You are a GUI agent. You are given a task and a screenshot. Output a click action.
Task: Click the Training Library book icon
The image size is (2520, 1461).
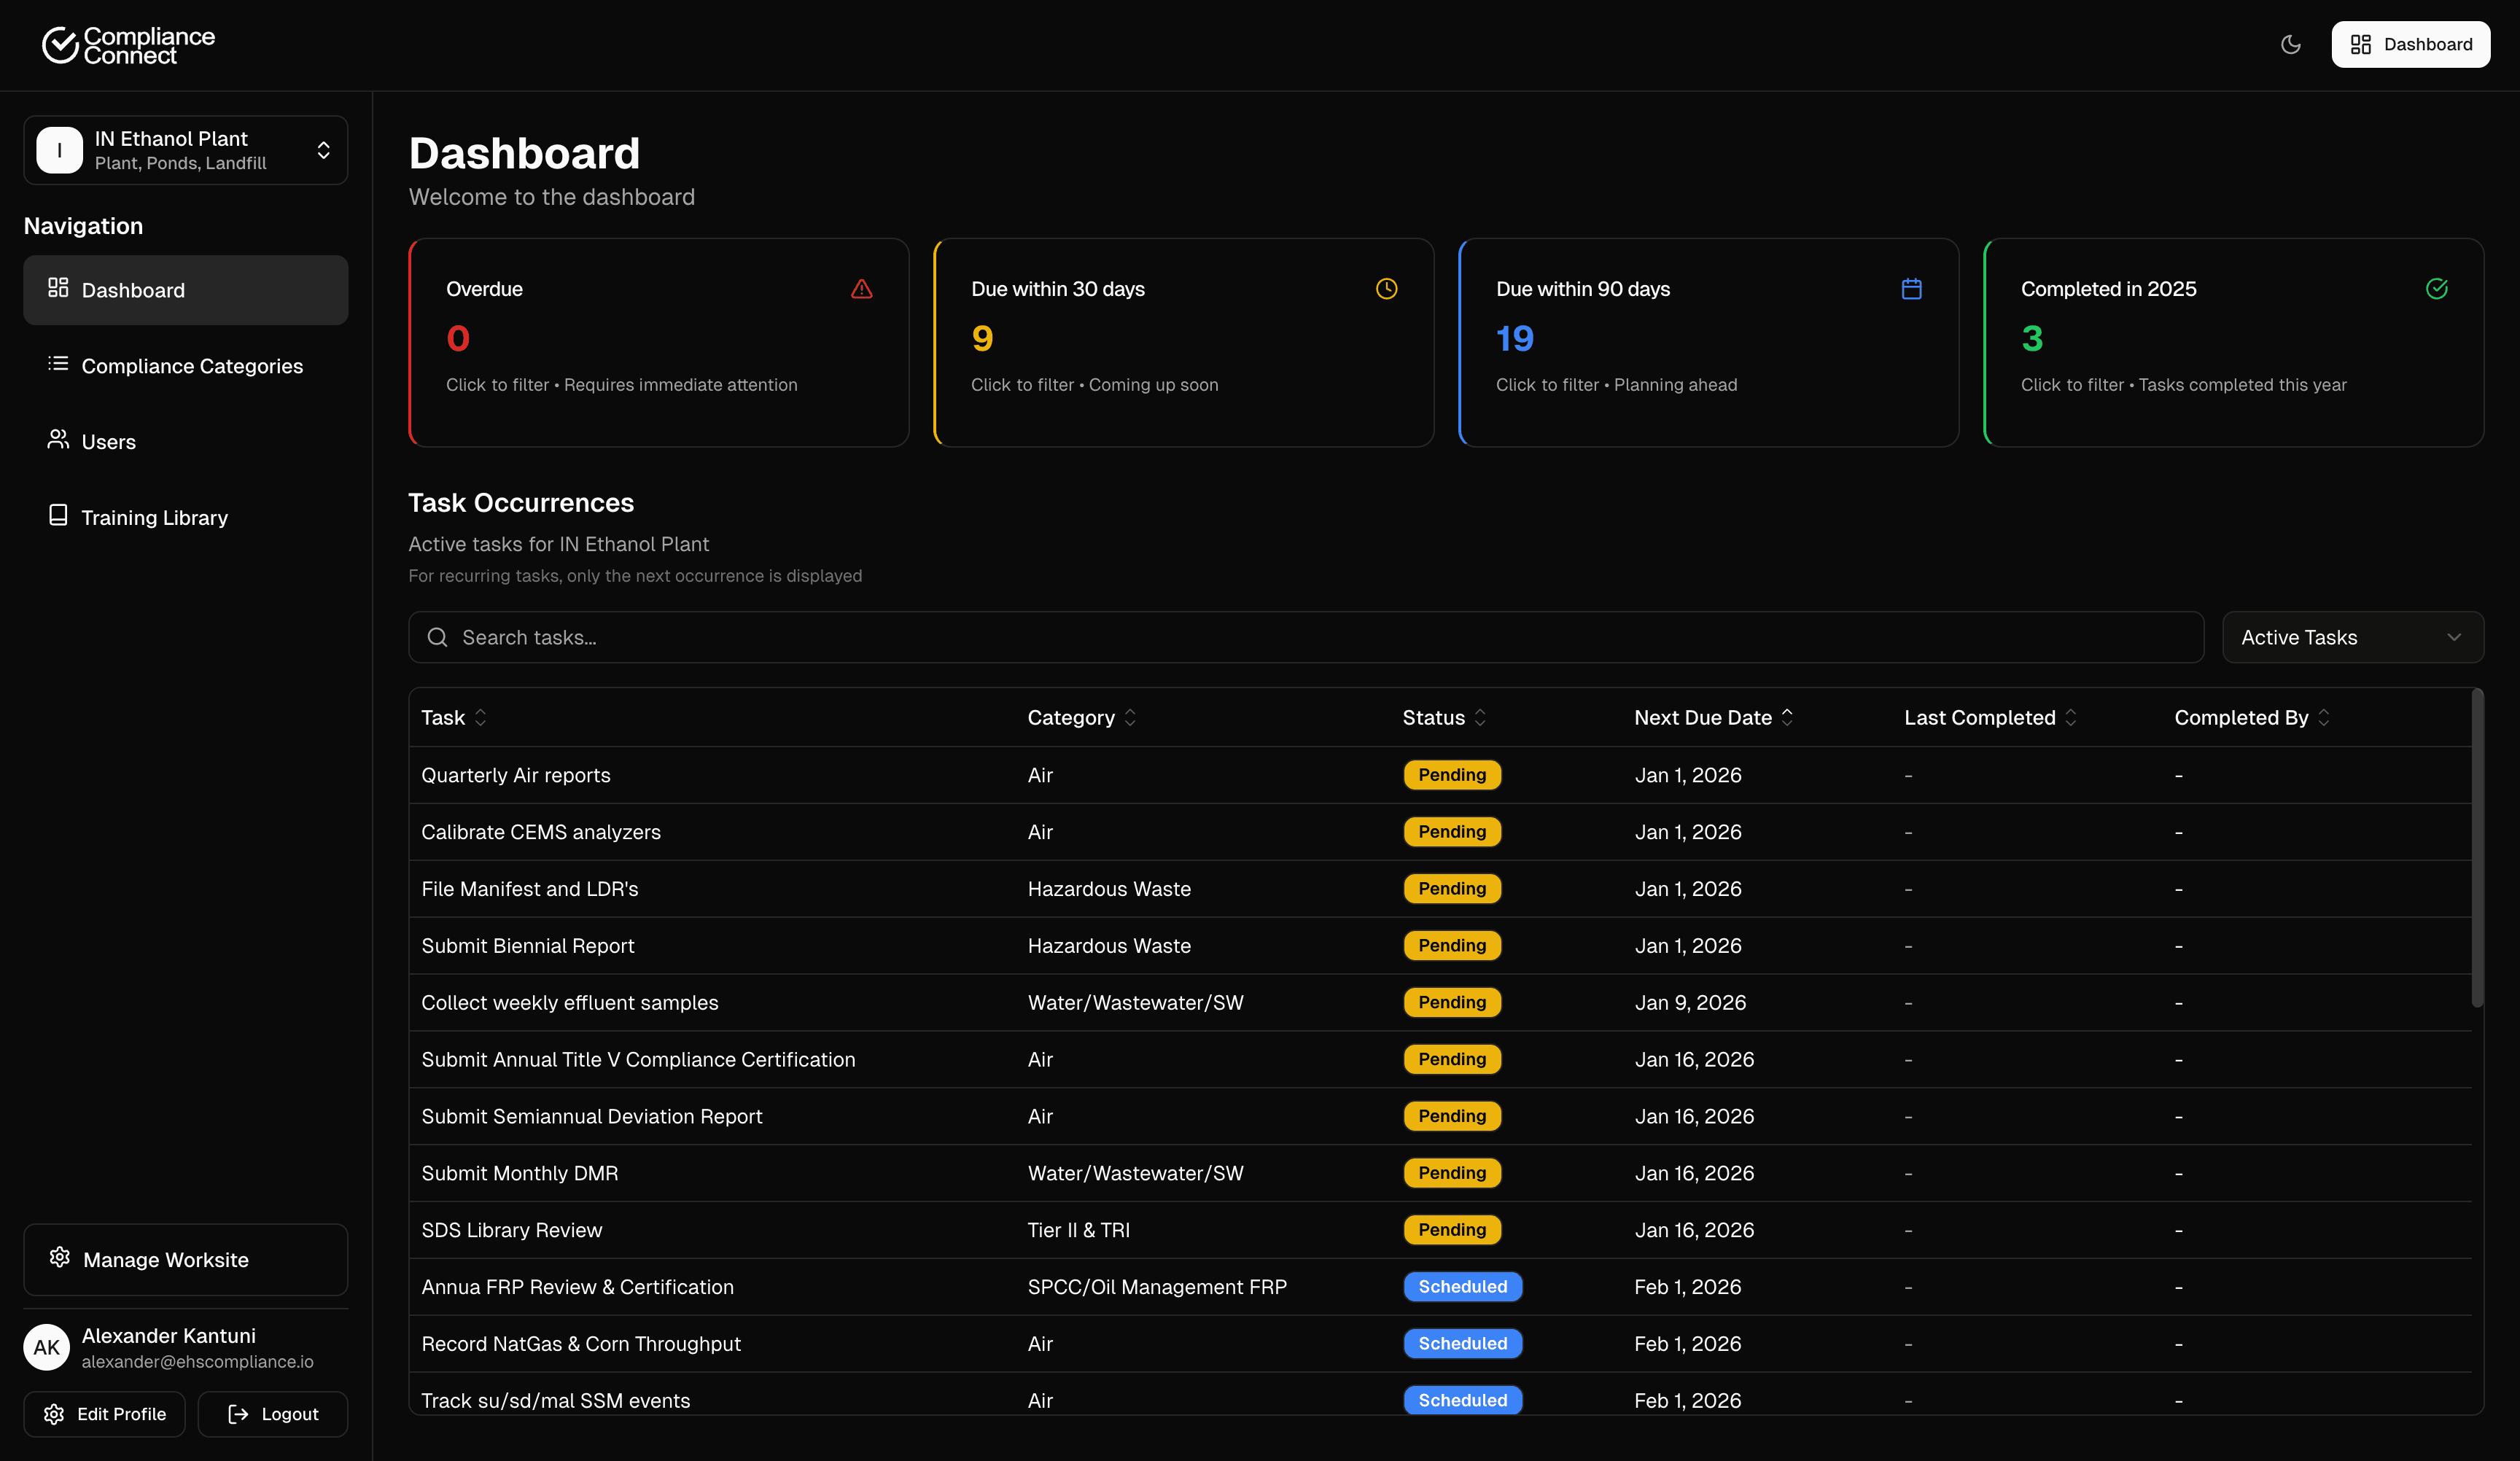click(58, 515)
